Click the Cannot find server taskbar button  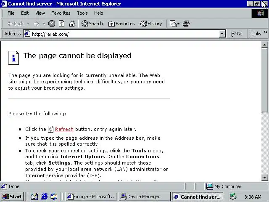(198, 197)
